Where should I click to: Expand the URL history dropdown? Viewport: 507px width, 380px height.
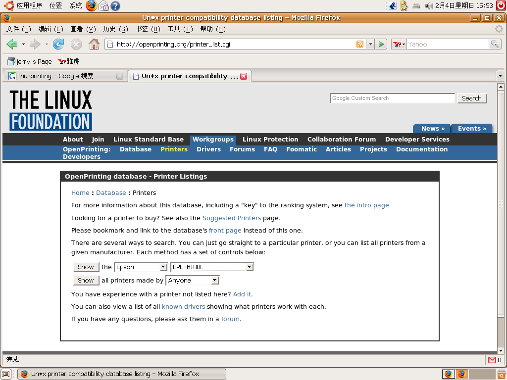tap(370, 44)
